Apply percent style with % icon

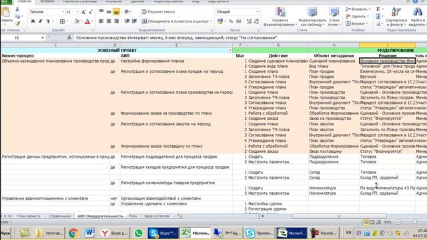tap(231, 21)
